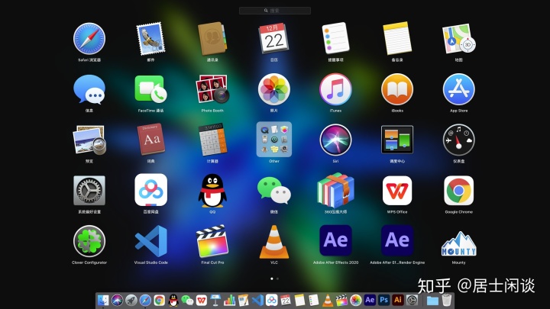Click Siri icon in the Dock

[x=117, y=301]
